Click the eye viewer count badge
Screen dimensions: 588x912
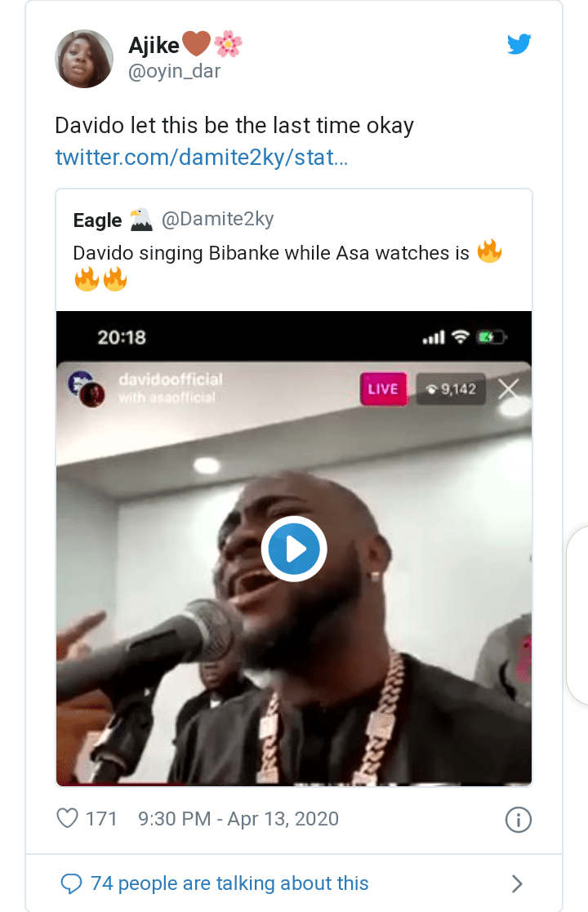452,389
